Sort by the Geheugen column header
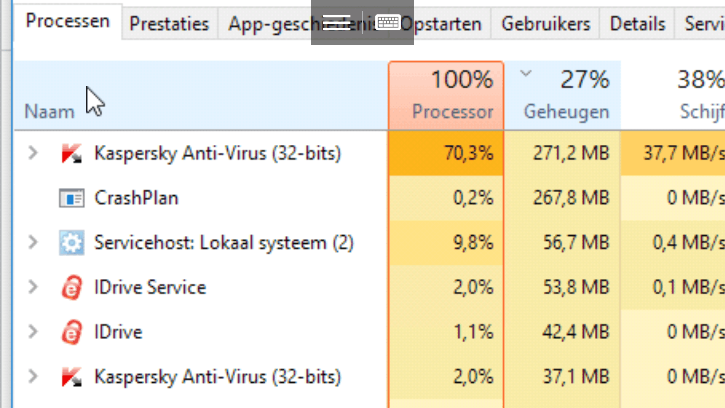Screen dimensions: 725x408 [566, 112]
